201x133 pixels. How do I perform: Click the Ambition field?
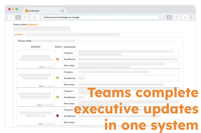98,34
